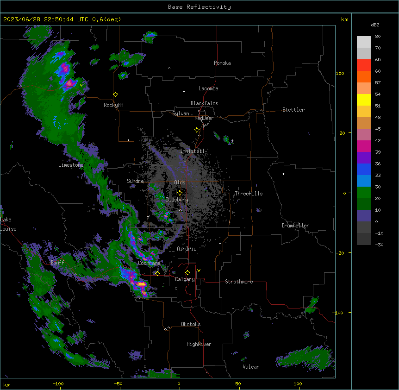Viewport: 399px width, 390px height.
Task: Select the yellow diamond marker below Olds
Action: 180,193
